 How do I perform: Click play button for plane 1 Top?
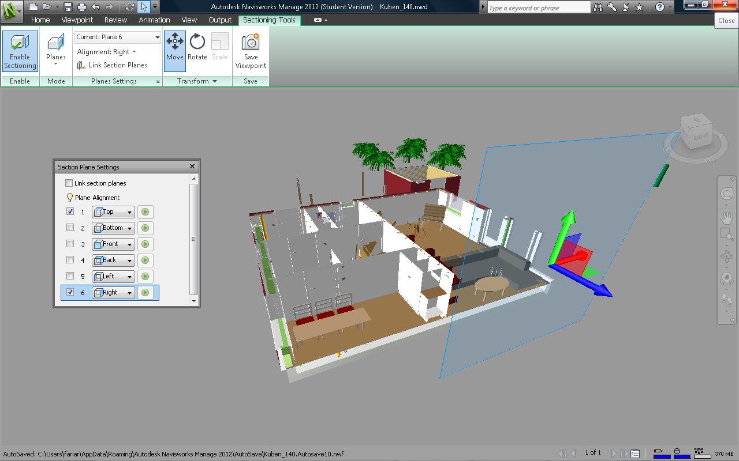(145, 212)
